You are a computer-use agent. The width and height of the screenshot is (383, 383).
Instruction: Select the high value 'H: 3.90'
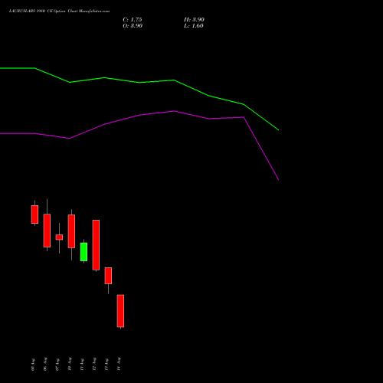[x=194, y=20]
